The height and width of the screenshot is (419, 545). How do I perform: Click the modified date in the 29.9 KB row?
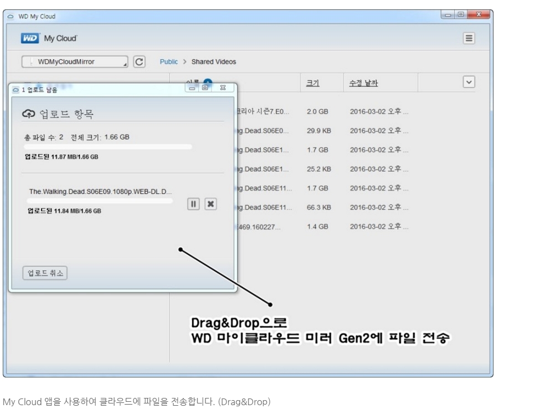(379, 131)
